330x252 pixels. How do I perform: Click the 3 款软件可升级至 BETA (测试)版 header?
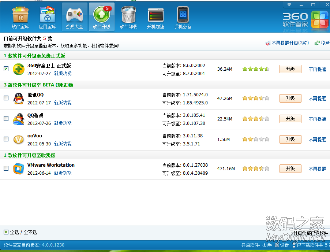pyautogui.click(x=38, y=85)
